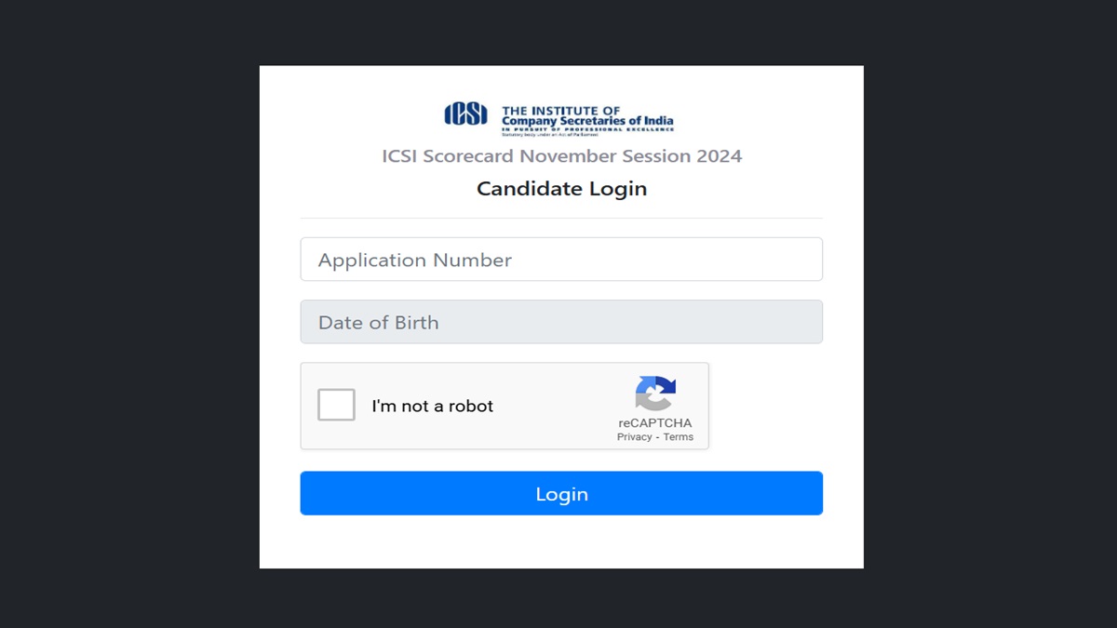Click the reCAPTCHA text label
The image size is (1117, 628).
click(x=654, y=423)
